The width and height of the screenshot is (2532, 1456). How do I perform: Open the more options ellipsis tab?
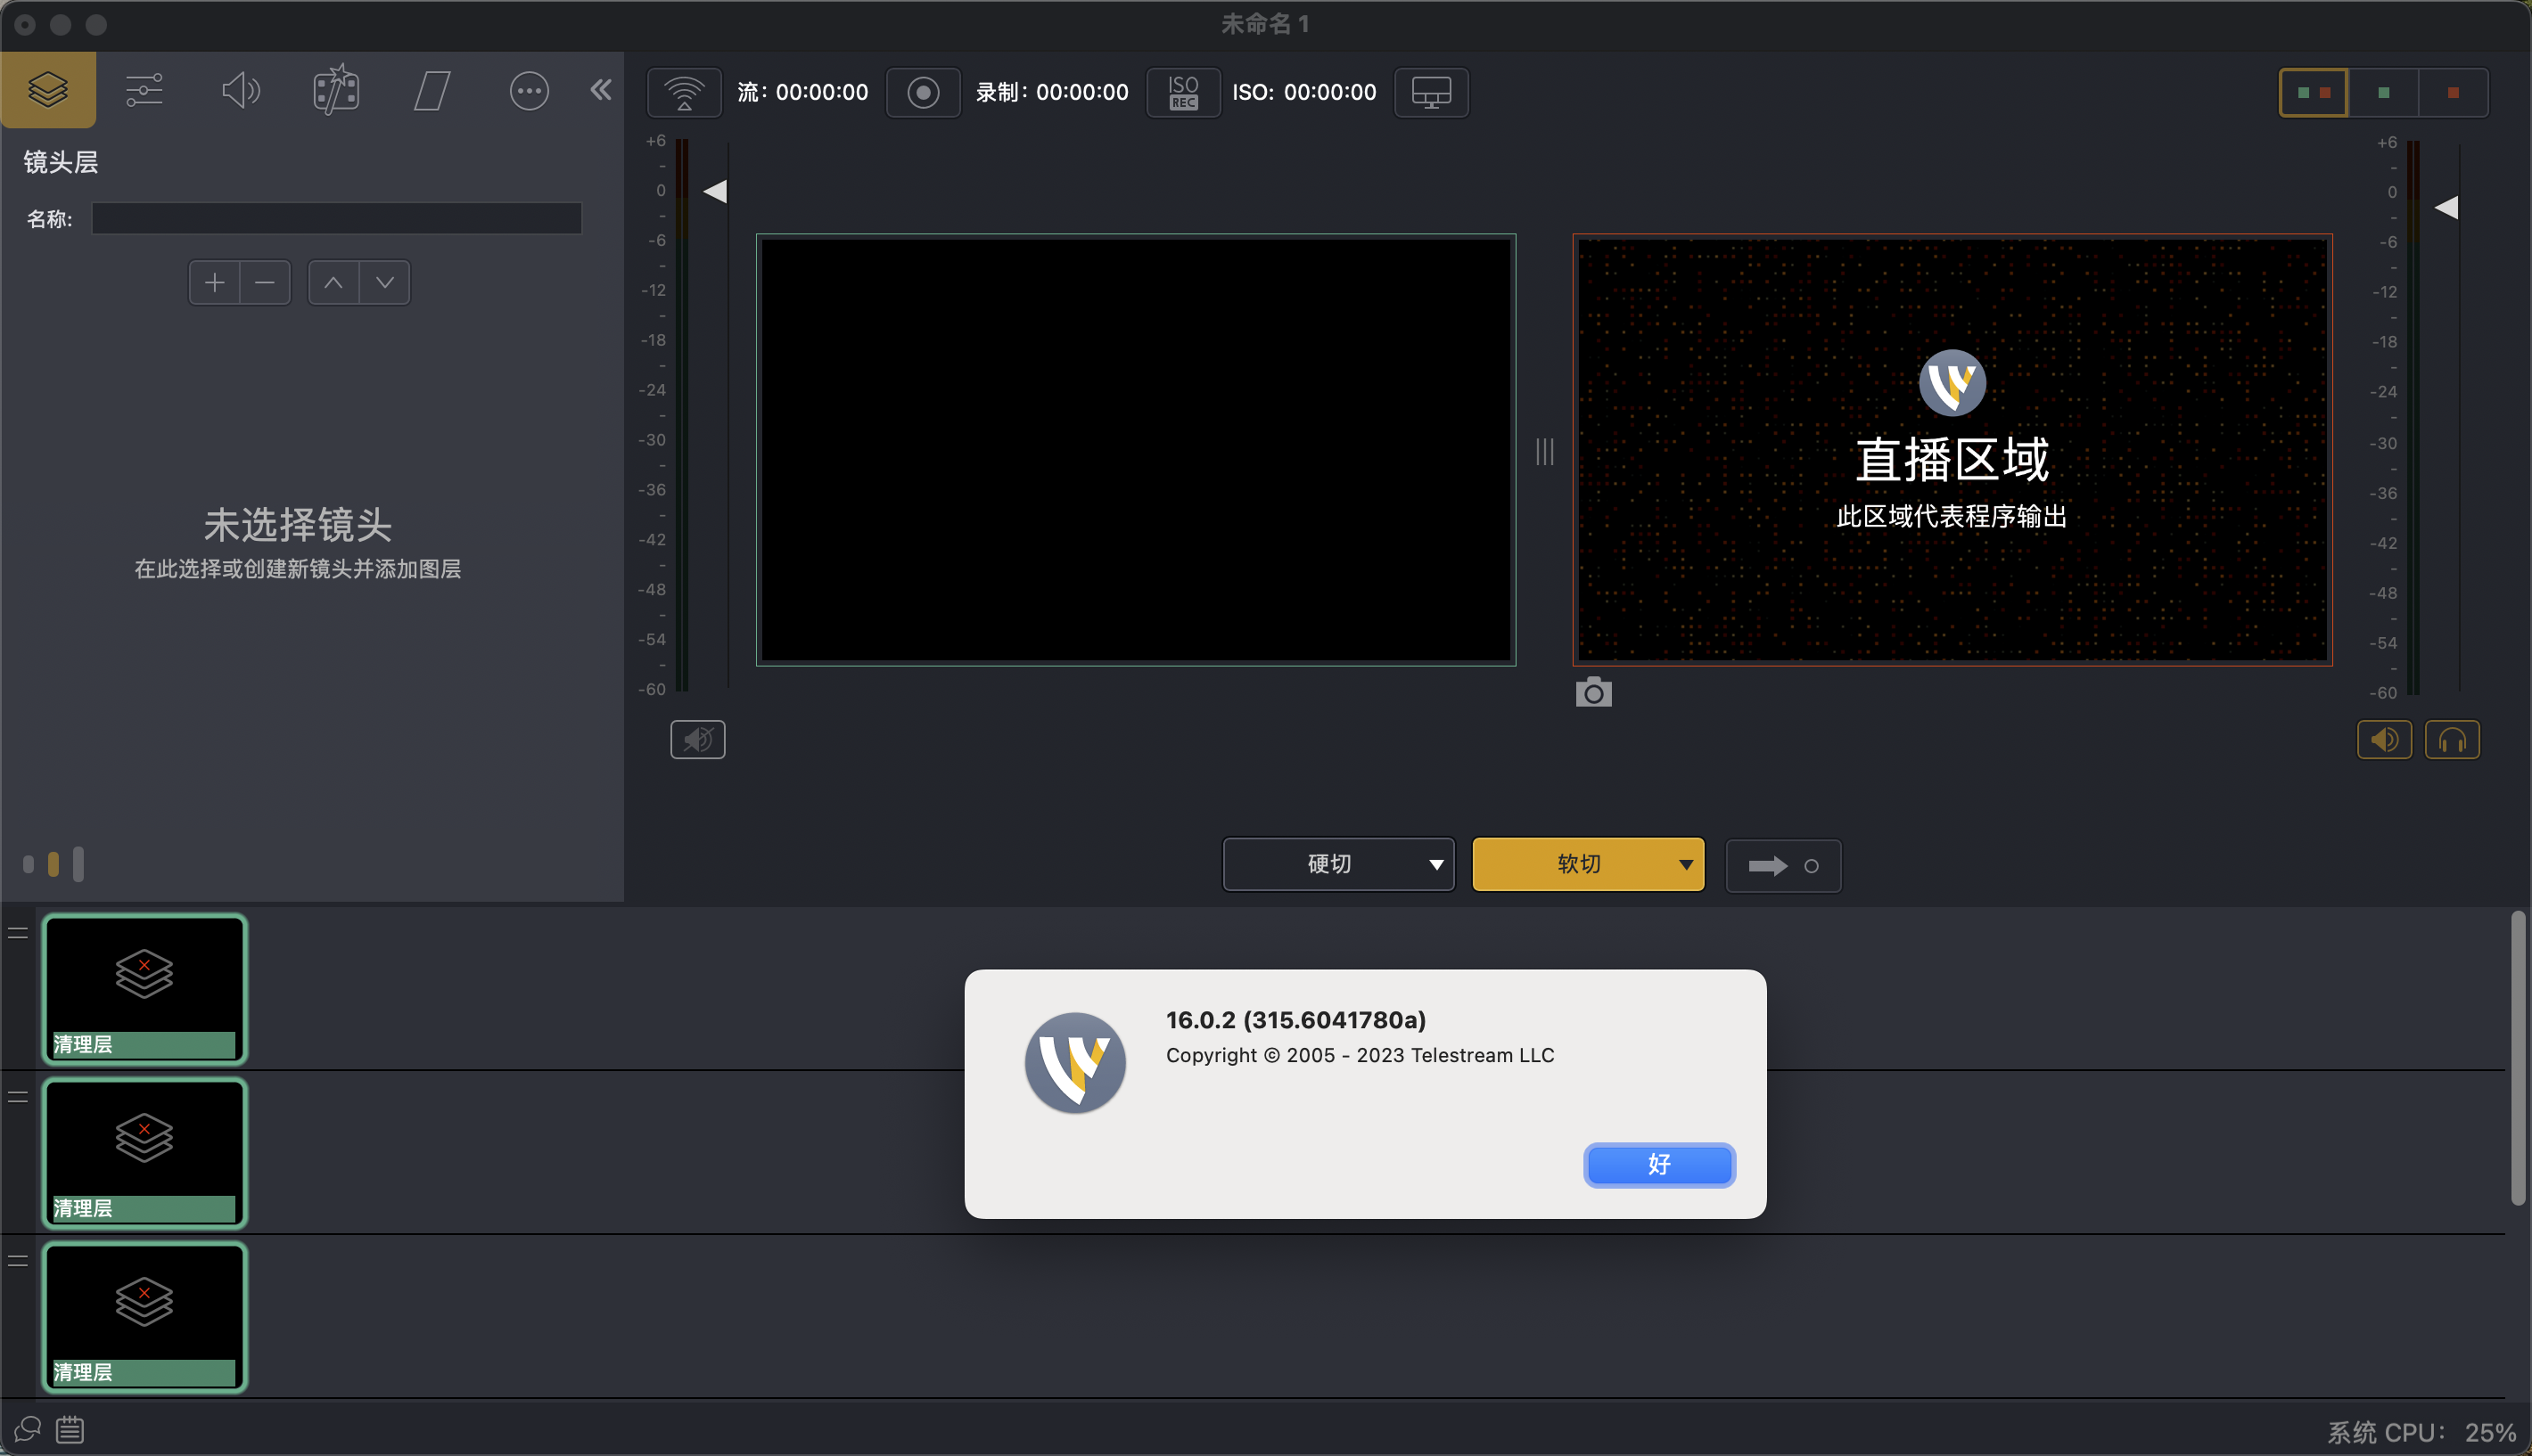coord(528,90)
